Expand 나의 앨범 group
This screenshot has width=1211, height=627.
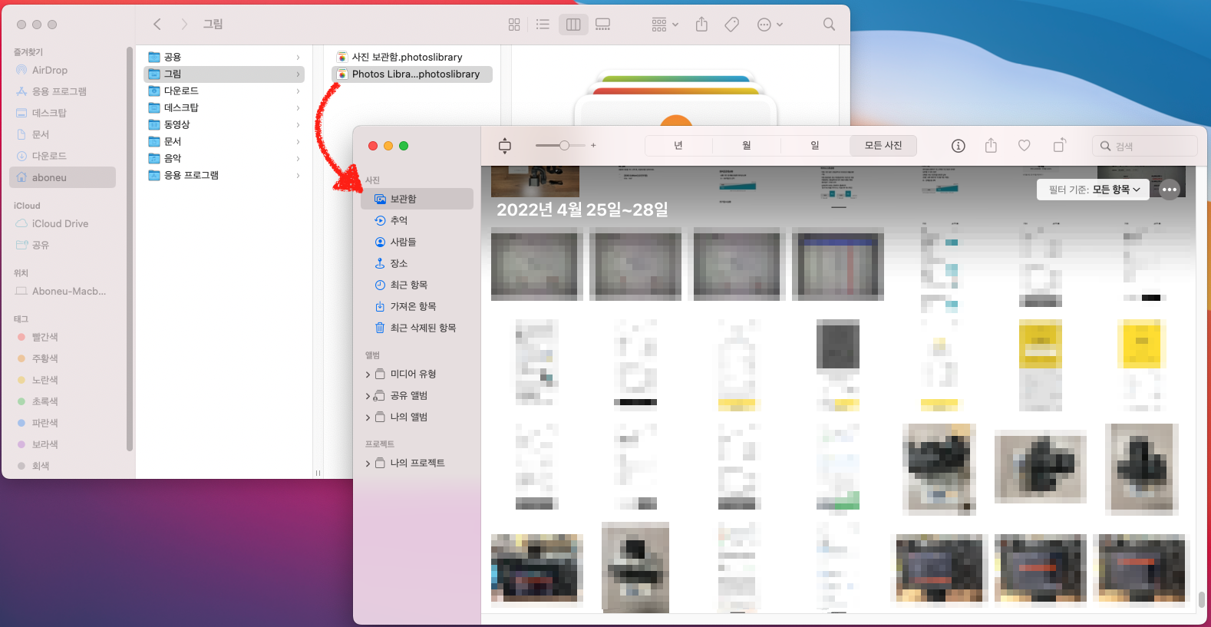368,417
